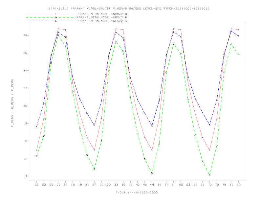Click x-axis forecast hour label 24

pyautogui.click(x=94, y=185)
